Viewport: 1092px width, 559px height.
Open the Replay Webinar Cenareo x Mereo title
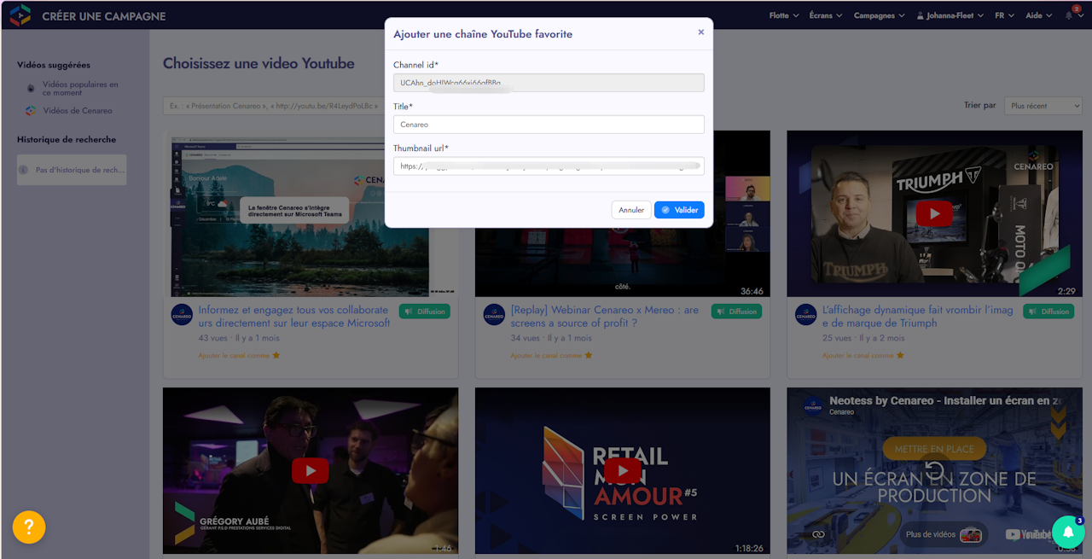point(605,317)
